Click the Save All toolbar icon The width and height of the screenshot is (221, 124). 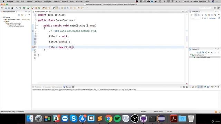point(9,8)
